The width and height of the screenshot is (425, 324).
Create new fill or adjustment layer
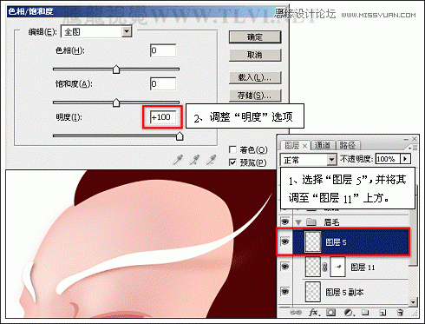[x=349, y=313]
